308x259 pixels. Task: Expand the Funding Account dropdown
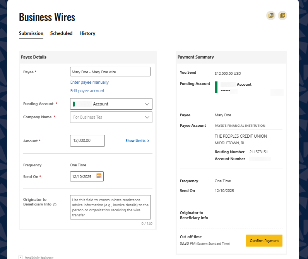111,104
